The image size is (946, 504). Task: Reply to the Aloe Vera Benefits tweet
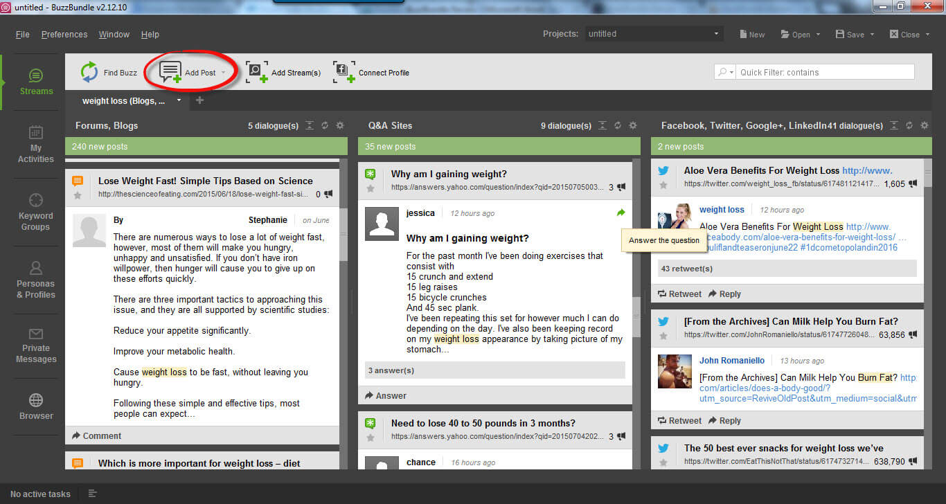tap(724, 294)
